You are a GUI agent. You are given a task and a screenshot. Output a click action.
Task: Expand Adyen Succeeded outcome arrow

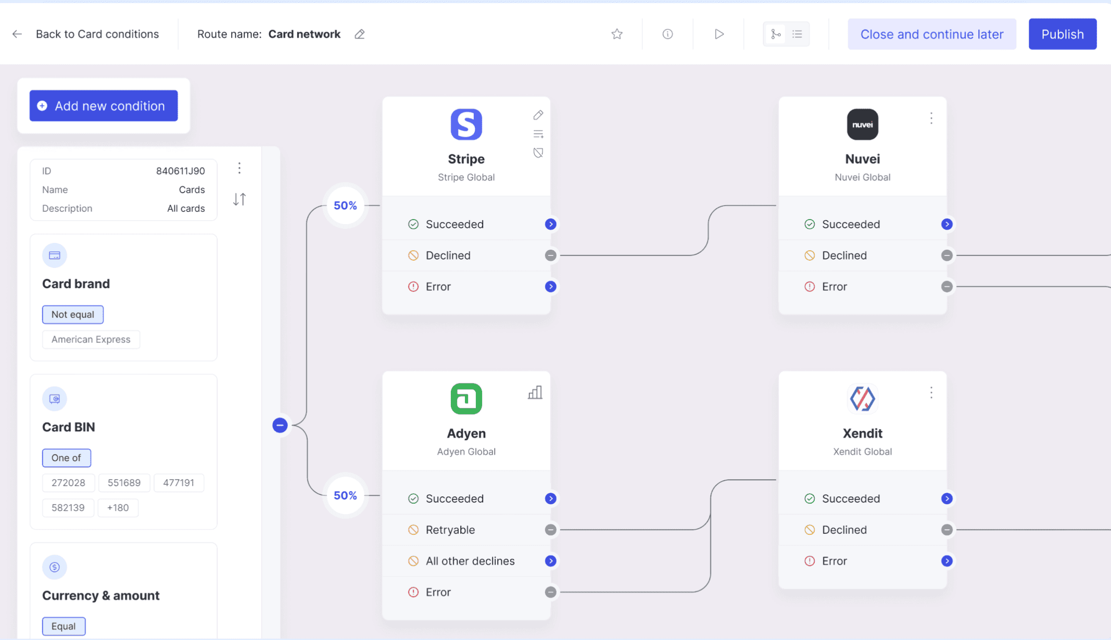click(x=551, y=498)
